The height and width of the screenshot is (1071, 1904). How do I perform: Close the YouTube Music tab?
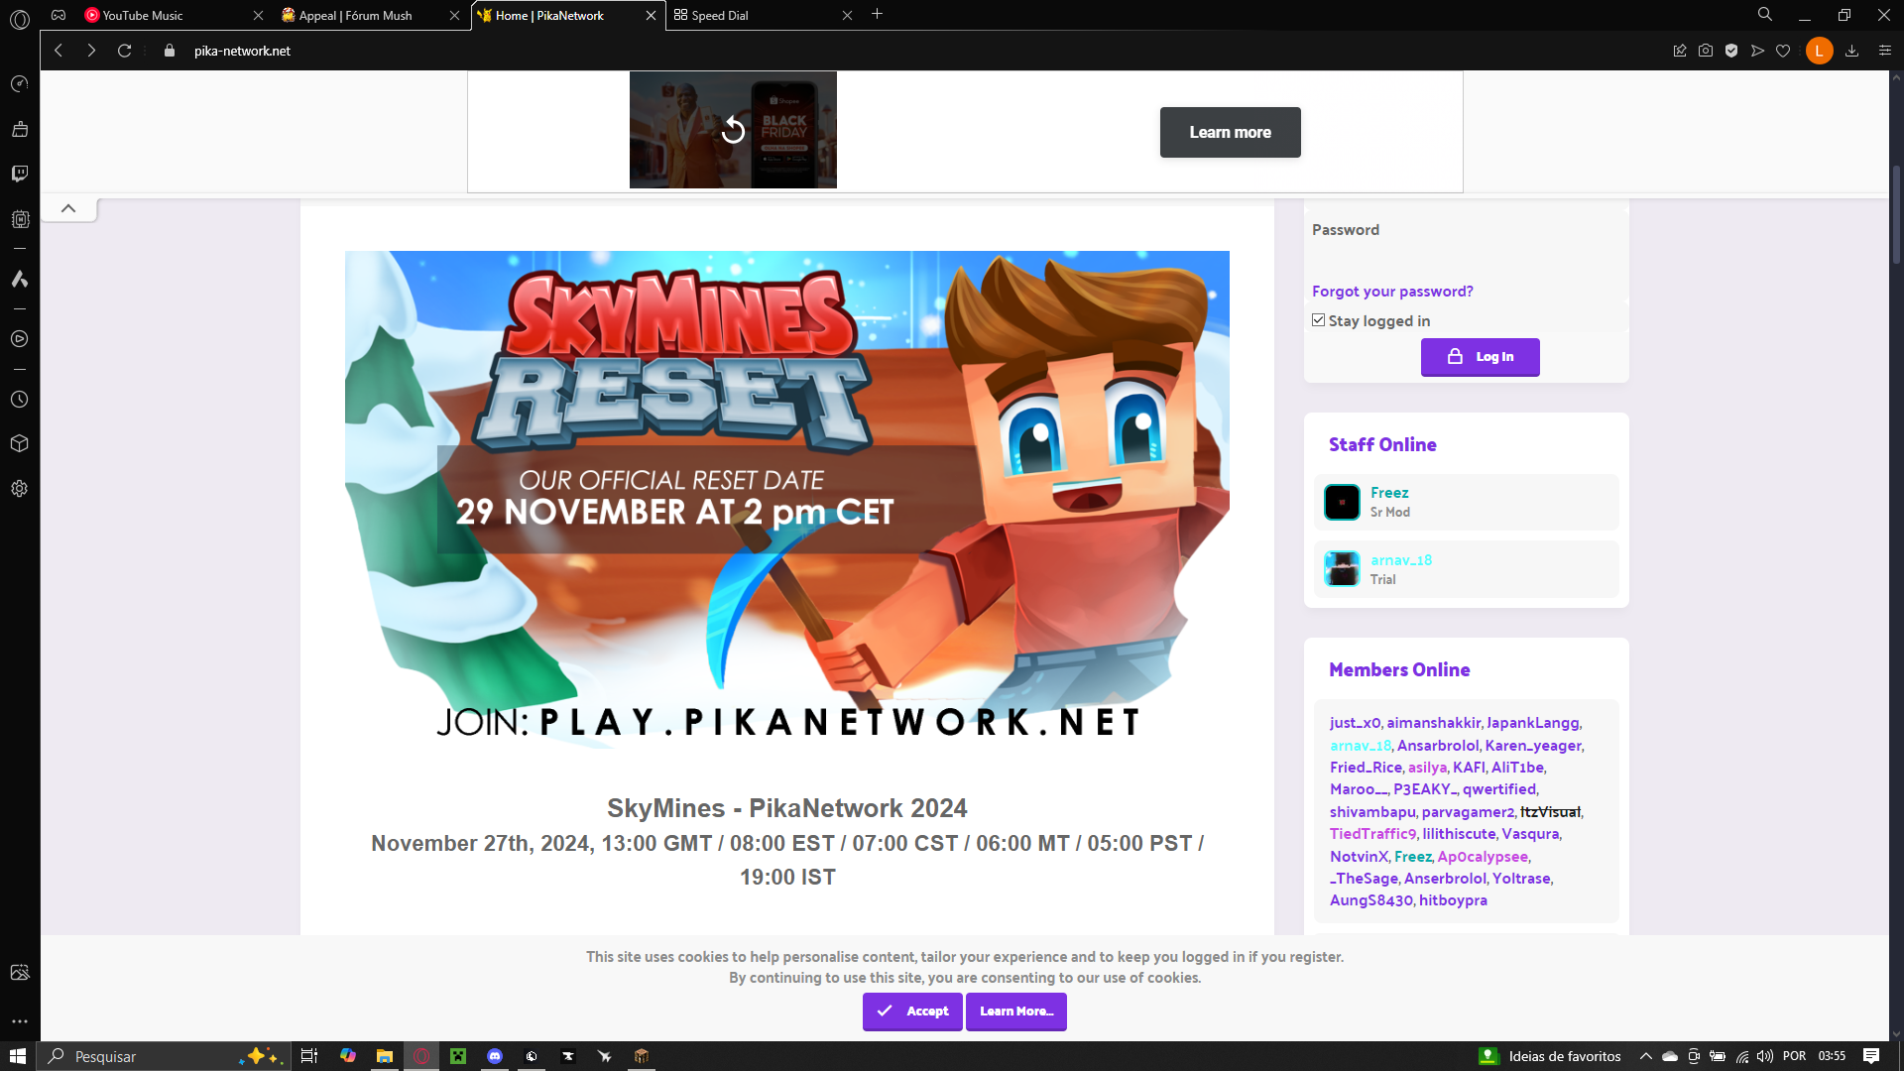point(258,16)
